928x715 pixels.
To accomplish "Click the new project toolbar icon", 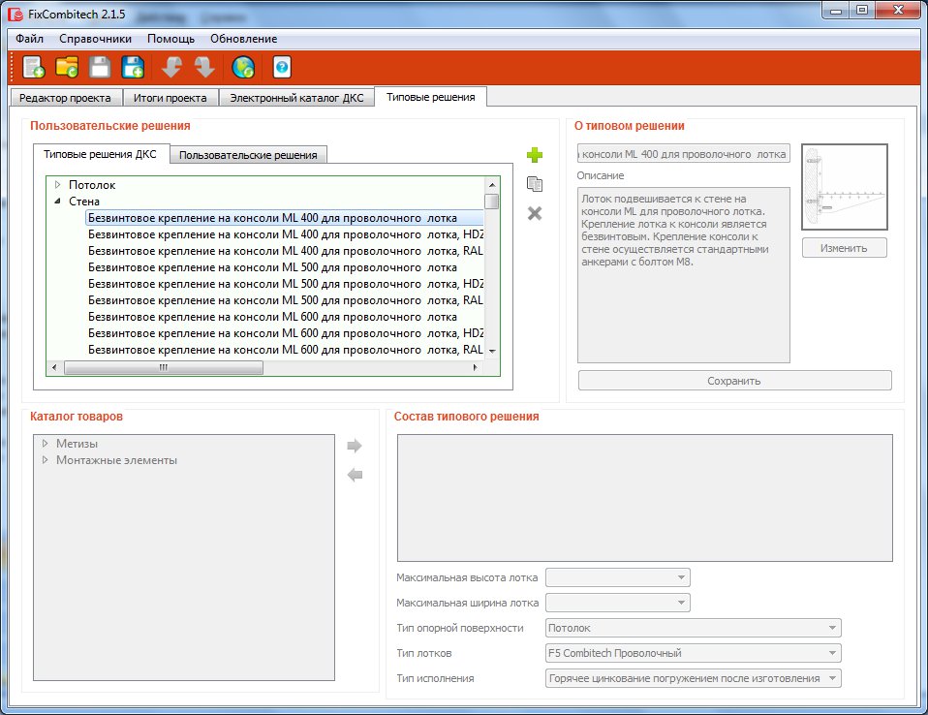I will [34, 67].
